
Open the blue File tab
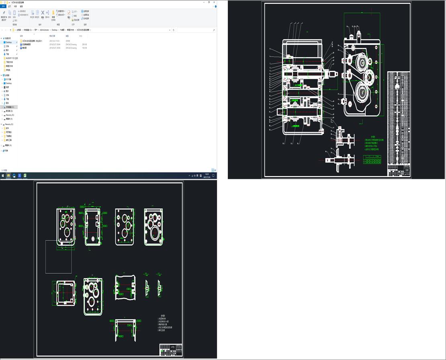click(3, 6)
